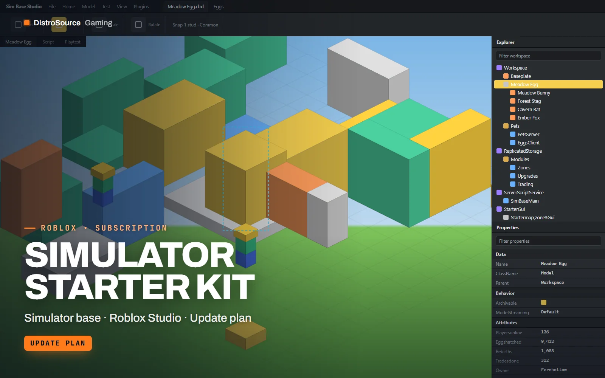Screen dimensions: 605x378
Task: Click the Pets folder icon
Action: [x=506, y=126]
